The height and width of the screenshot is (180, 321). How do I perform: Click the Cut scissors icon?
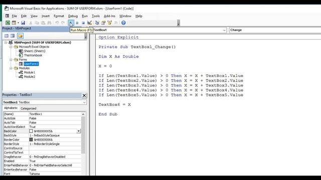[x=31, y=22]
